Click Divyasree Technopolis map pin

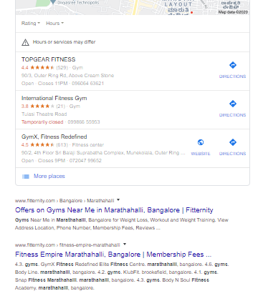point(53,2)
